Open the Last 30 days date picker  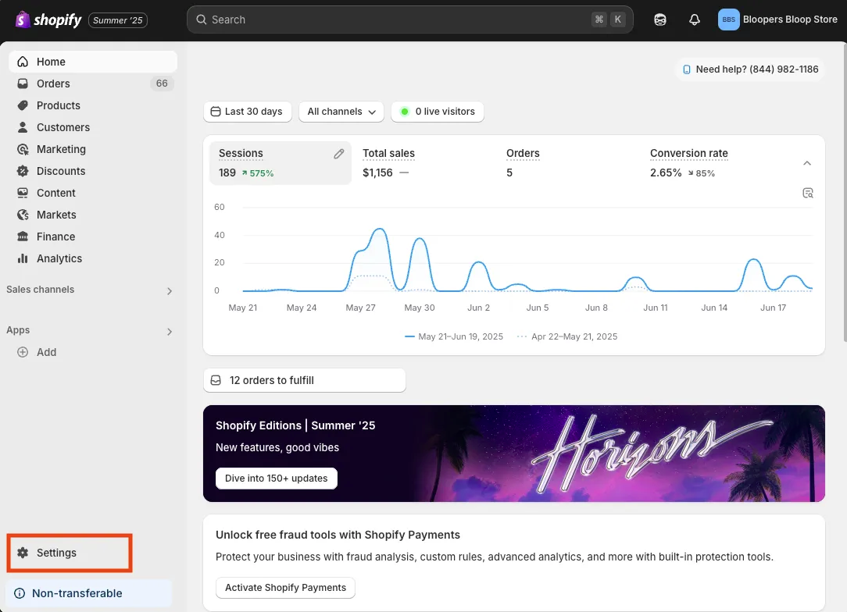[x=248, y=112]
